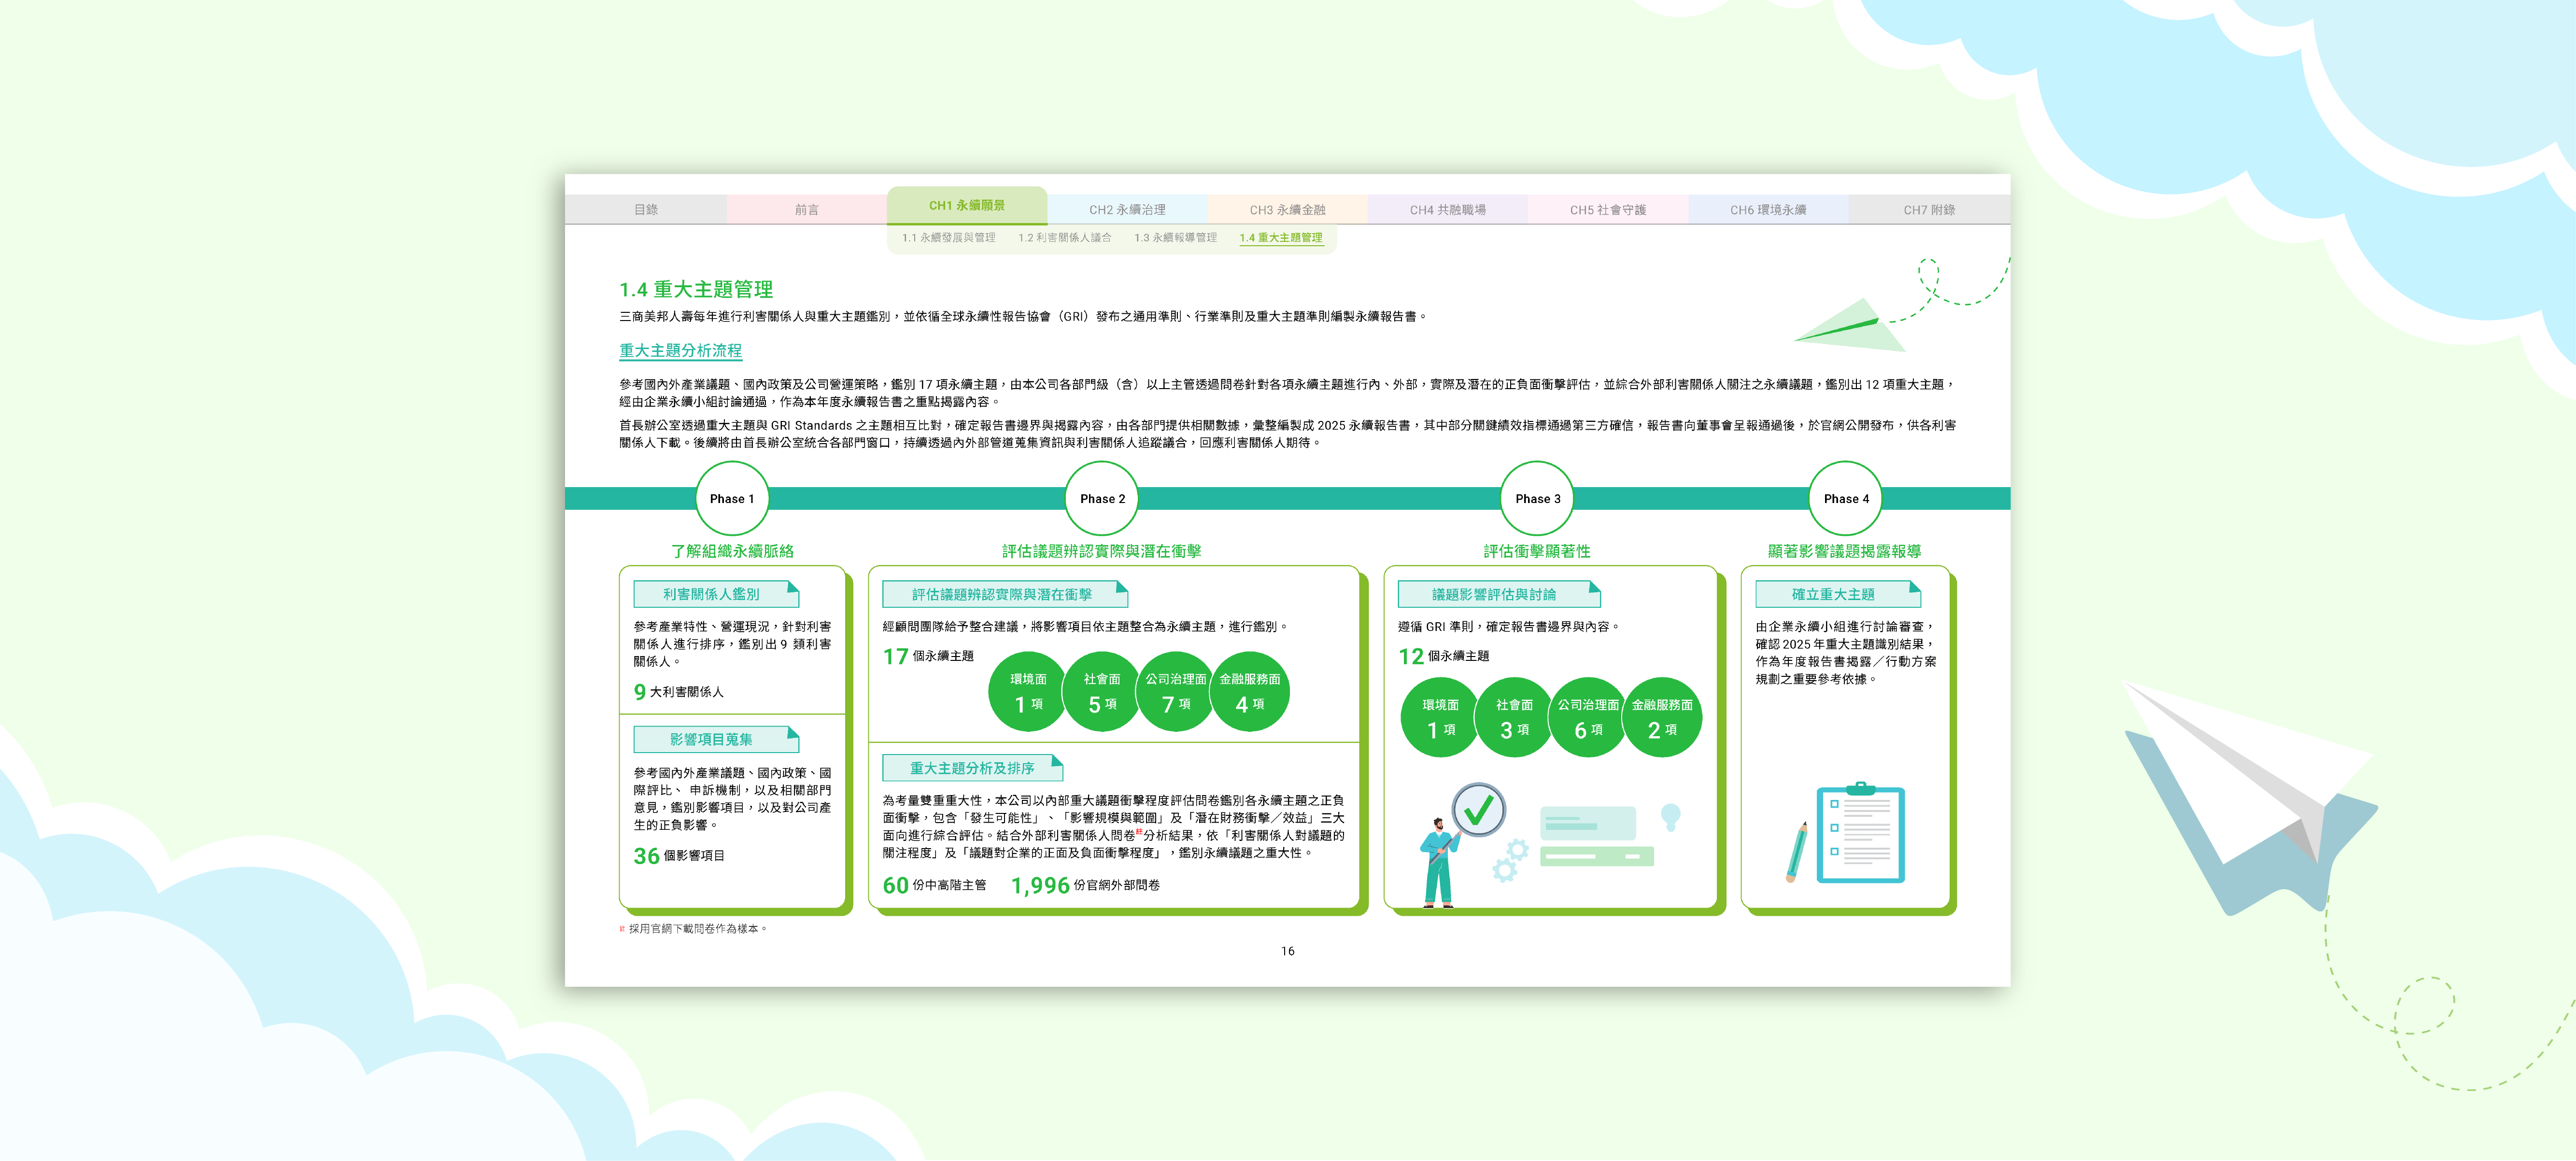The height and width of the screenshot is (1161, 2576).
Task: Click the 60 份中高階主管 figure
Action: [x=934, y=886]
